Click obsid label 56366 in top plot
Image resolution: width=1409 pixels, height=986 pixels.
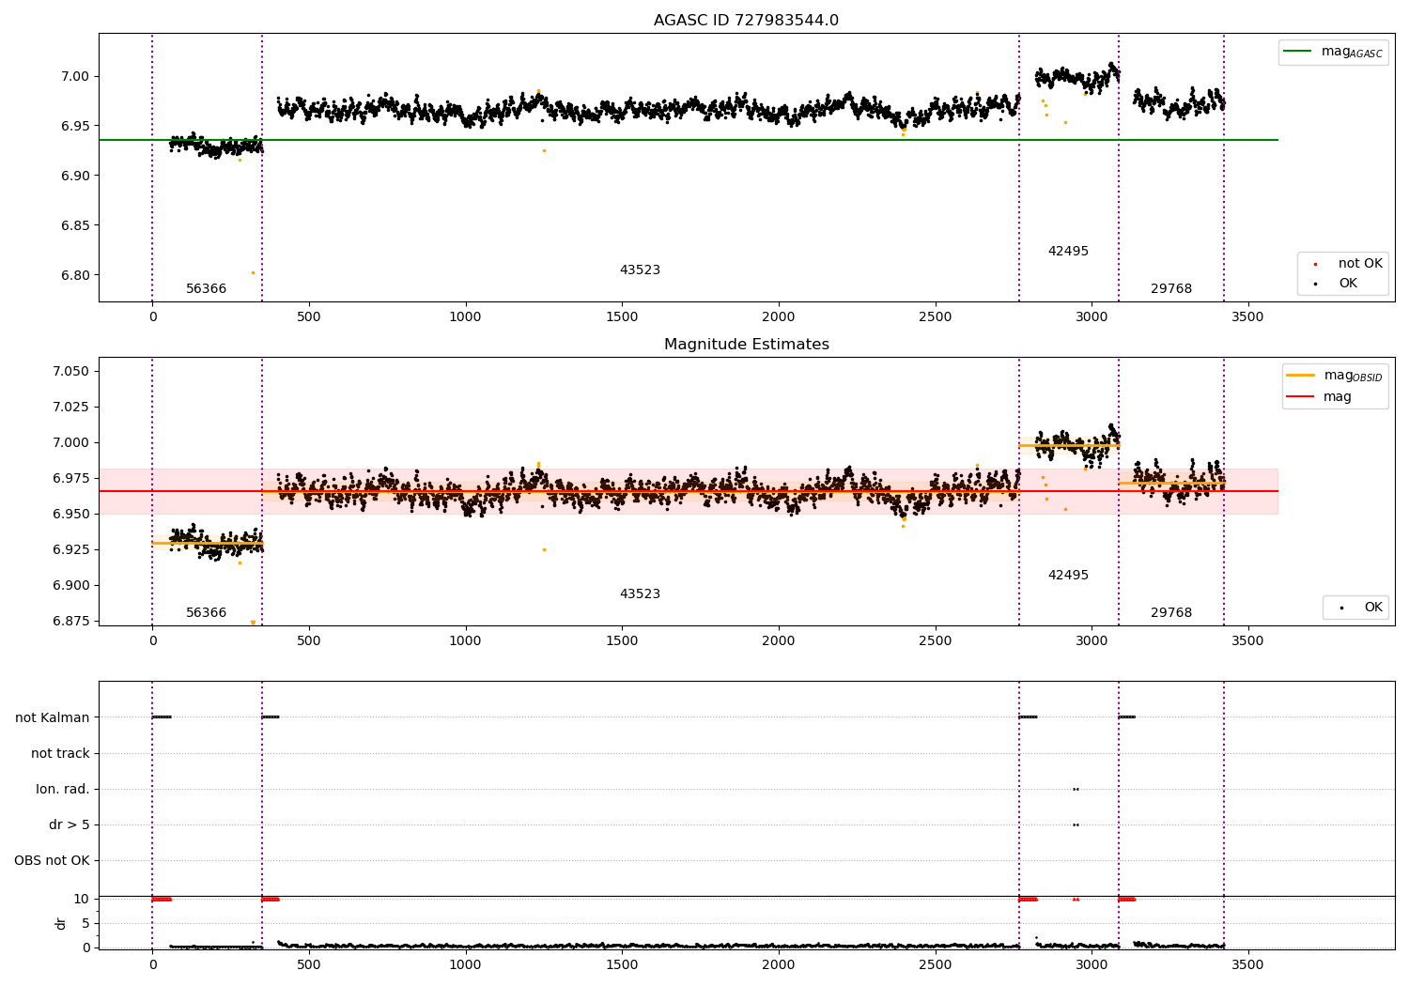[206, 289]
